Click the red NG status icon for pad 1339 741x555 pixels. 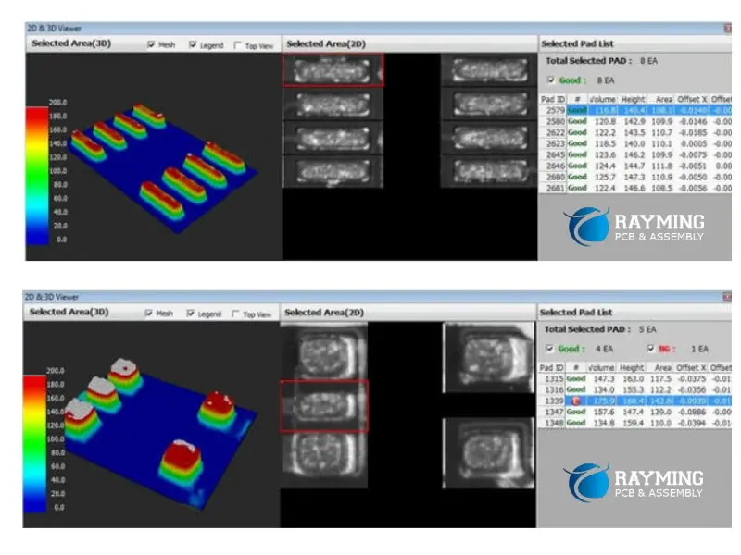tap(575, 401)
